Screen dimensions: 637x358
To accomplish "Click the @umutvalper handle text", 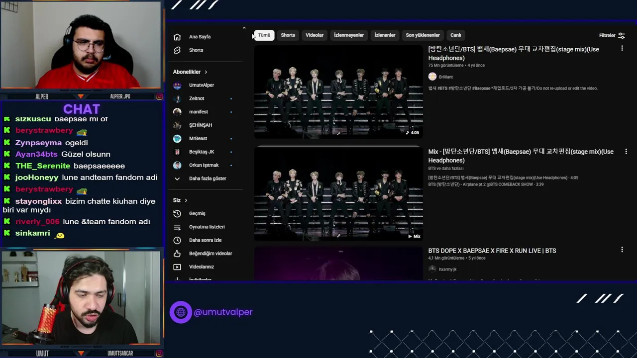I will (223, 312).
